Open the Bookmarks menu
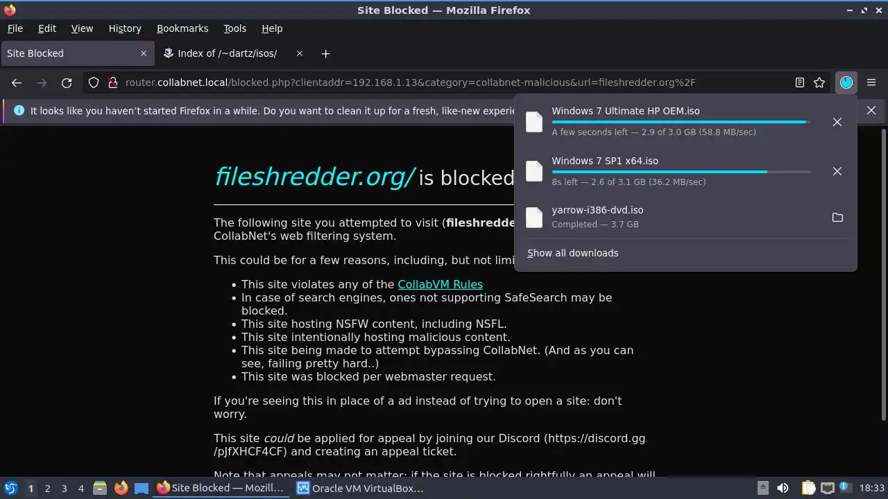Screen dimensions: 888x499 [182, 28]
